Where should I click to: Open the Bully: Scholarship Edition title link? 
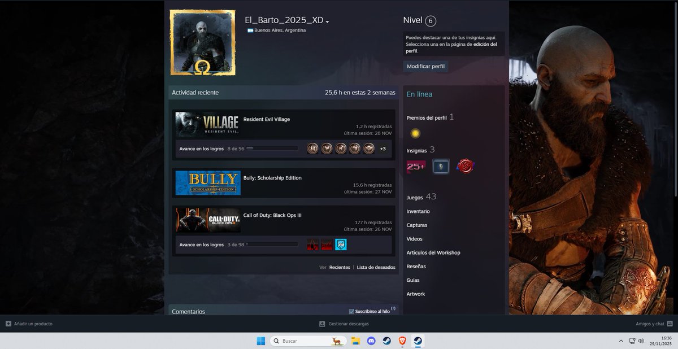pyautogui.click(x=272, y=178)
